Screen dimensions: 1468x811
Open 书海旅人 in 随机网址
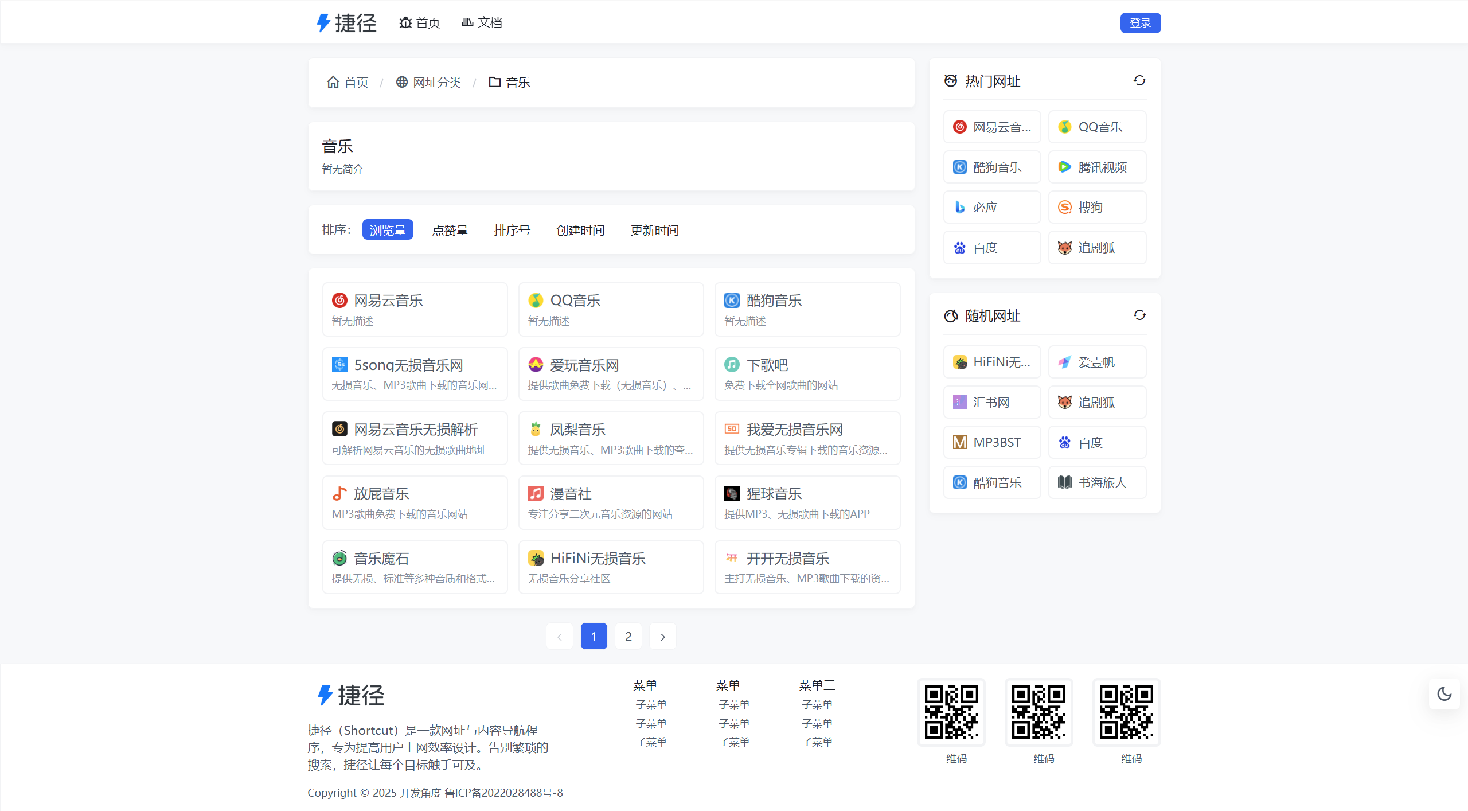point(1098,482)
